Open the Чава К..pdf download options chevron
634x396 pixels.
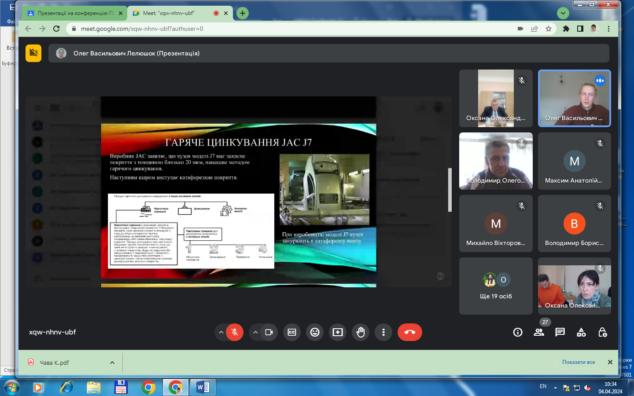click(x=112, y=363)
